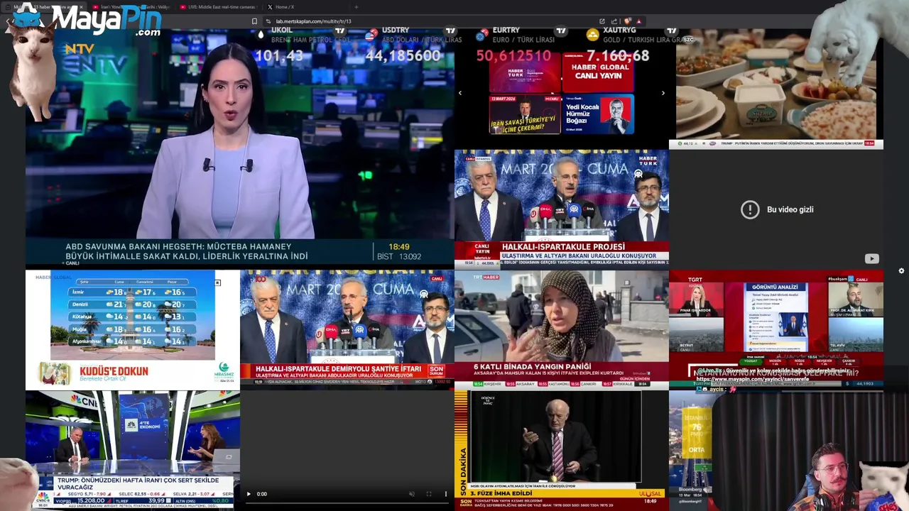The image size is (909, 511).
Task: Close the multitv 13 haber browser tab
Action: (x=80, y=7)
